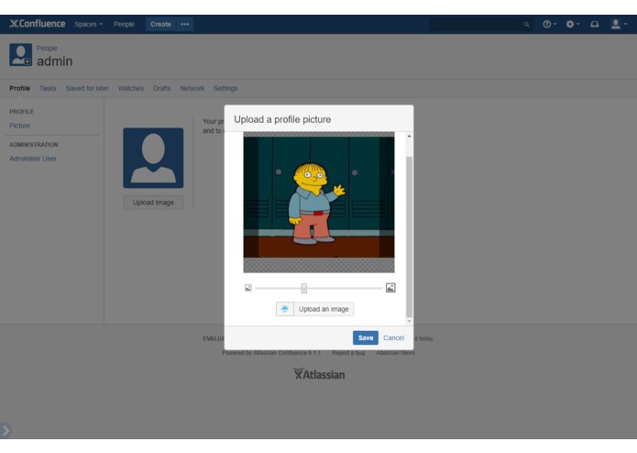Click the zoom slider handle

click(x=304, y=288)
